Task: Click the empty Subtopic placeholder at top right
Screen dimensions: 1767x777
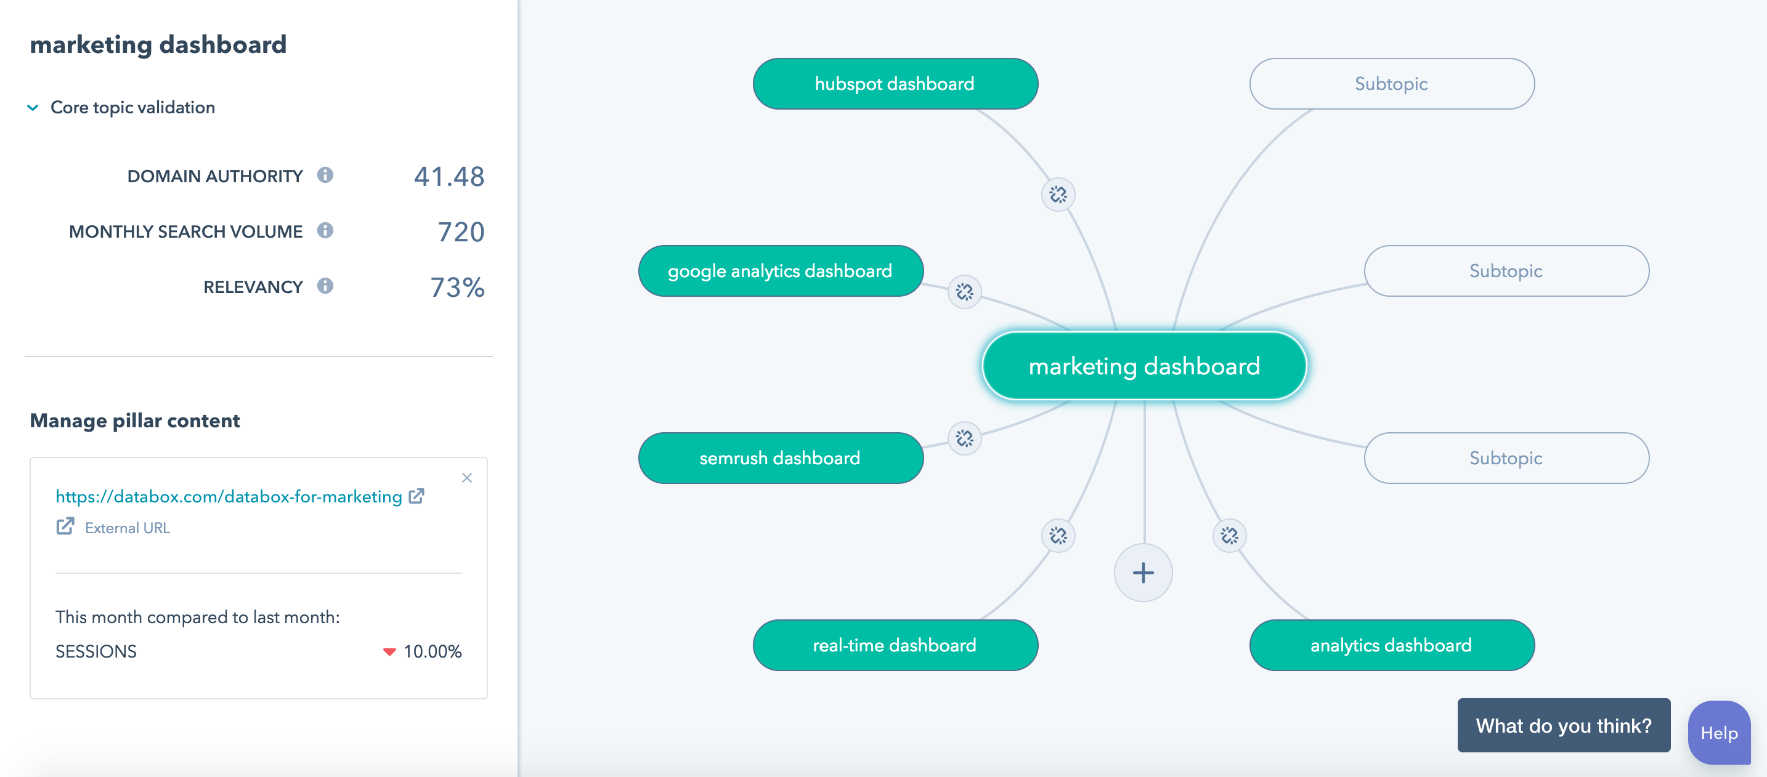Action: [x=1391, y=84]
